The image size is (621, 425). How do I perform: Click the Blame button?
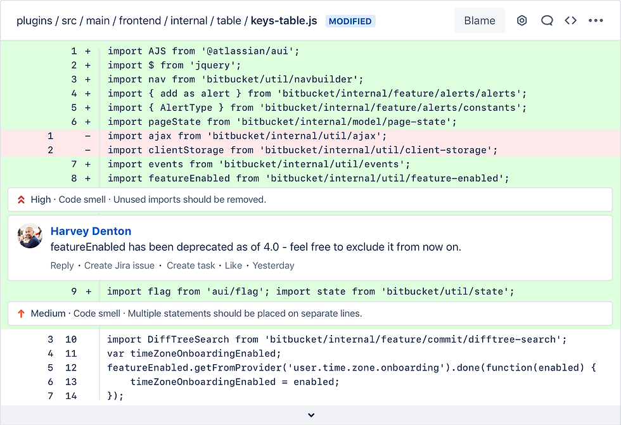point(480,20)
